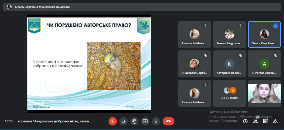
Task: Click the workshop meeting title text
Action: click(x=55, y=121)
